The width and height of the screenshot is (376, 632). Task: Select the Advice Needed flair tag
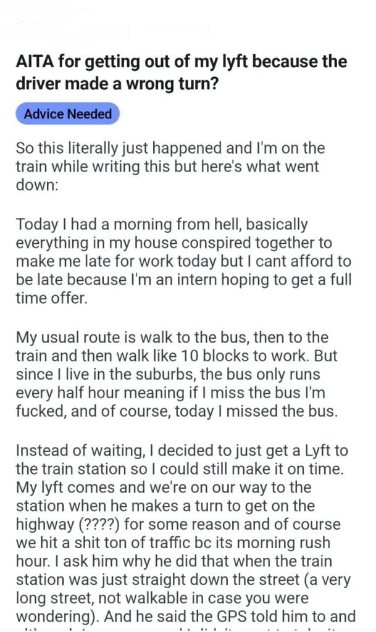(x=68, y=114)
